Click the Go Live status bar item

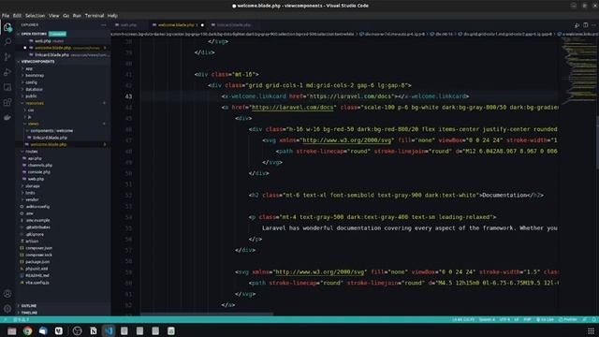tap(545, 319)
